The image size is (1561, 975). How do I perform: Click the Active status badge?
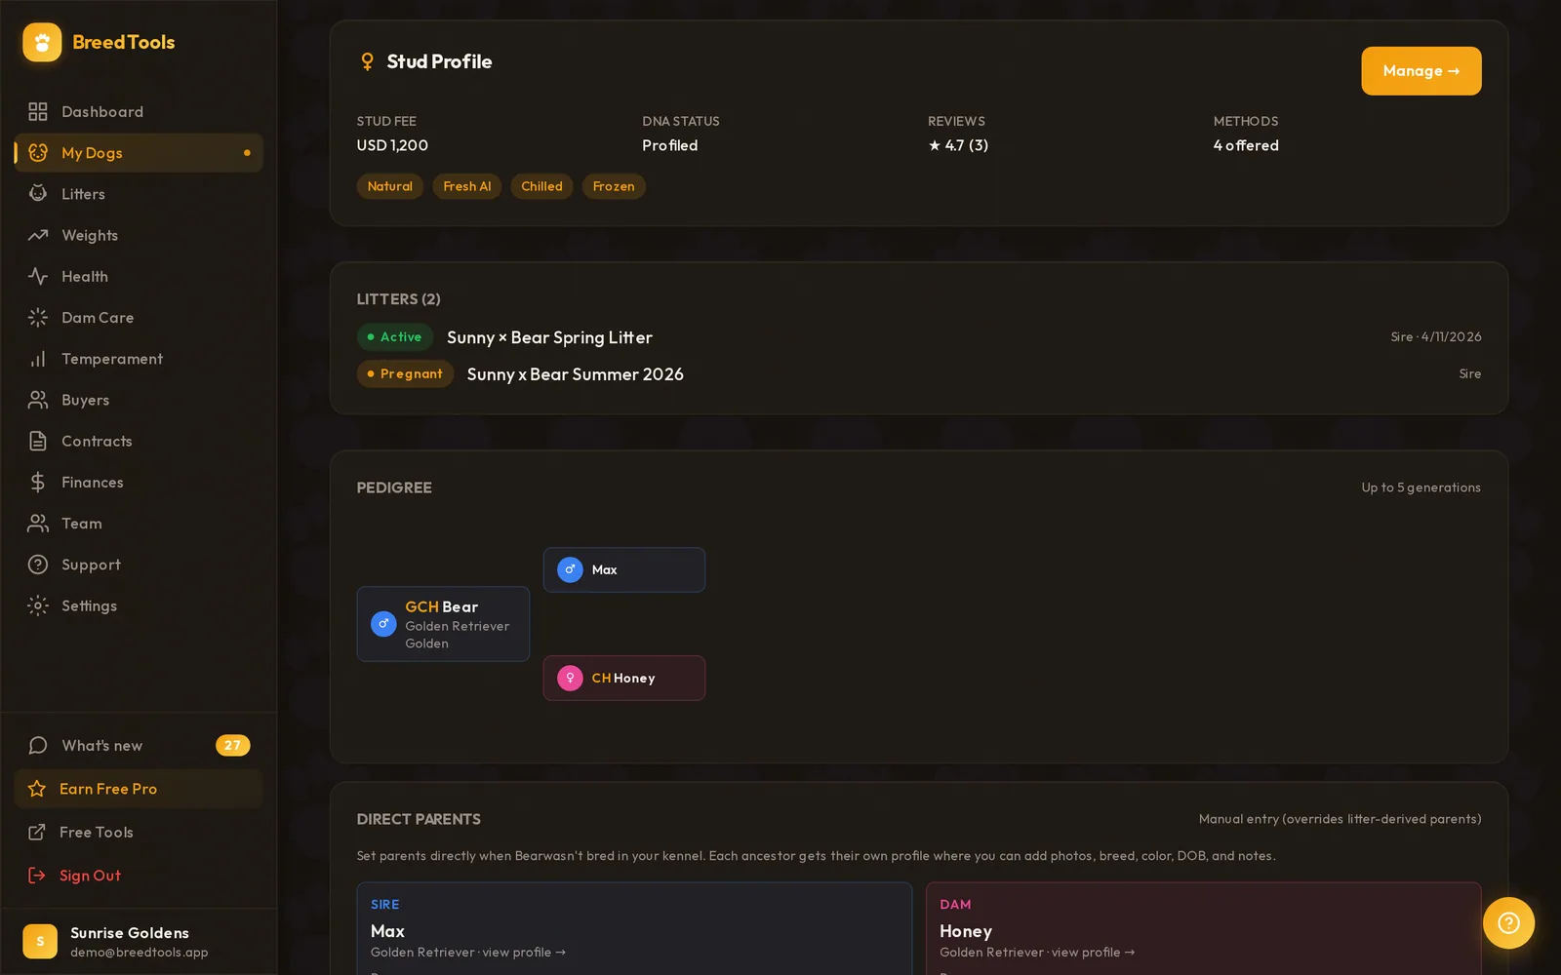[x=395, y=336]
